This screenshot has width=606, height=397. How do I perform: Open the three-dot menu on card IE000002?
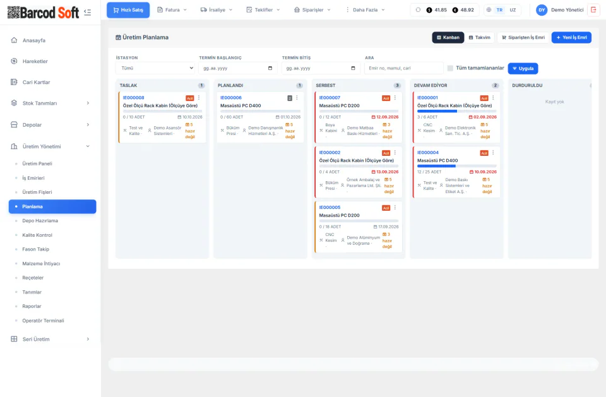(395, 153)
